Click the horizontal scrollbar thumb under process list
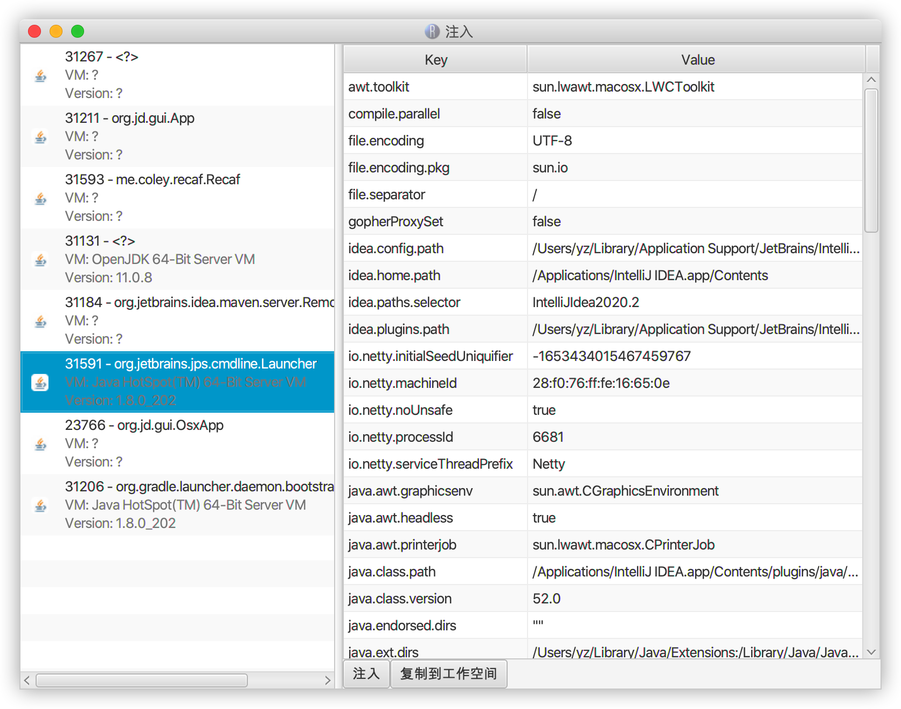Image resolution: width=901 pixels, height=709 pixels. [142, 680]
